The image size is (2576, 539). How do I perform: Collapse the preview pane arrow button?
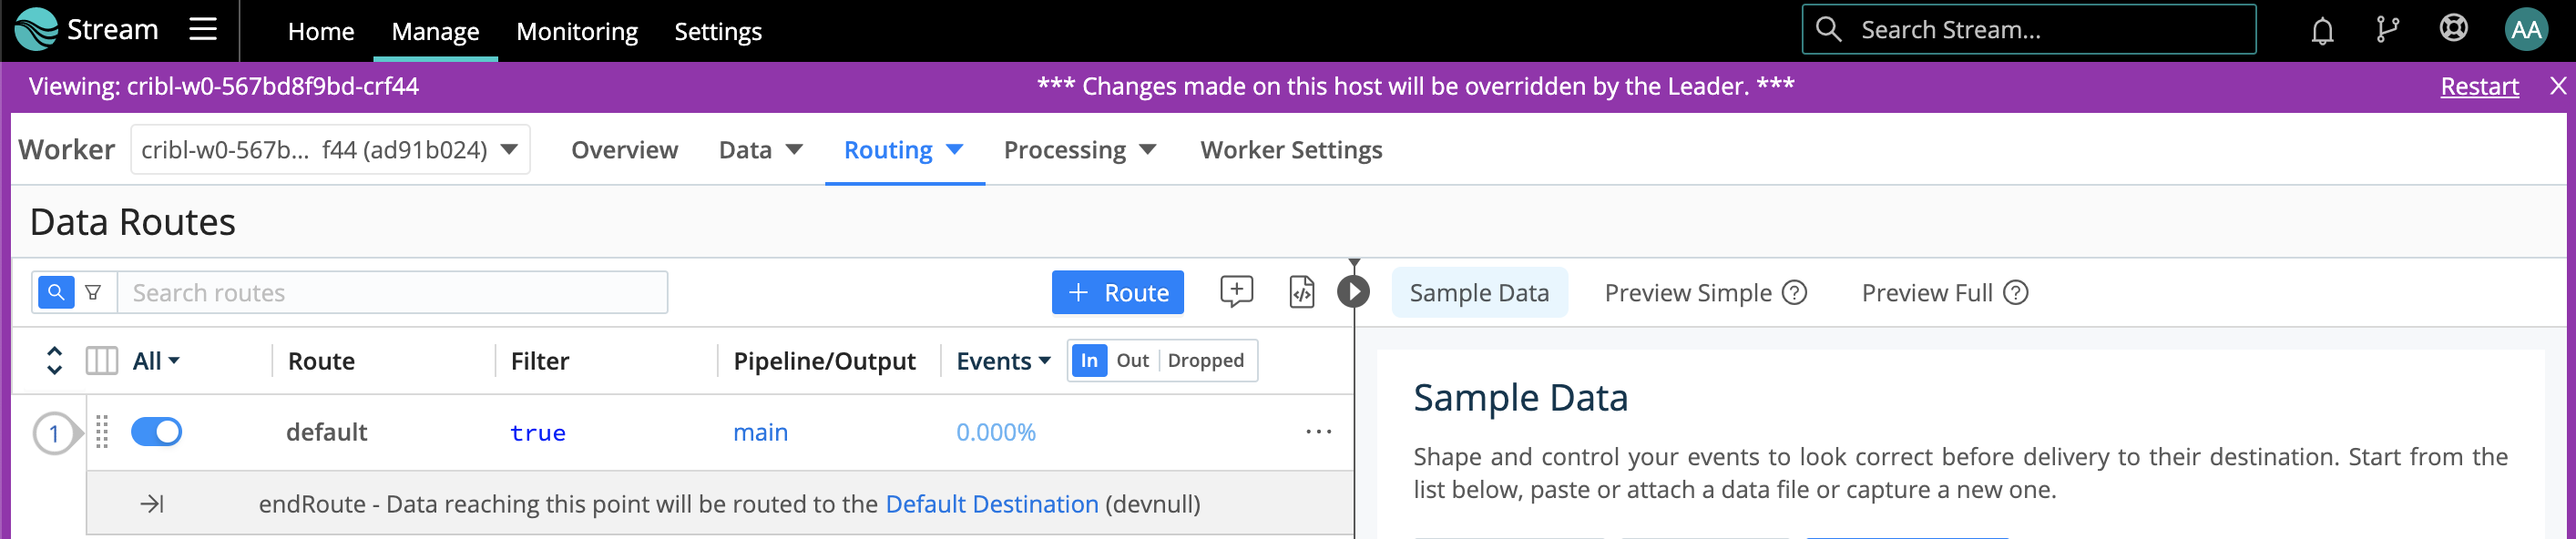(1353, 292)
